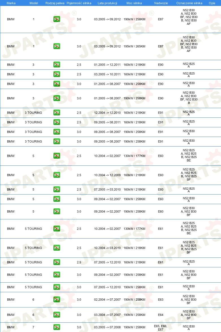Click the N52 B30 A engine code in BMW 7 row
The width and height of the screenshot is (221, 332).
click(189, 327)
